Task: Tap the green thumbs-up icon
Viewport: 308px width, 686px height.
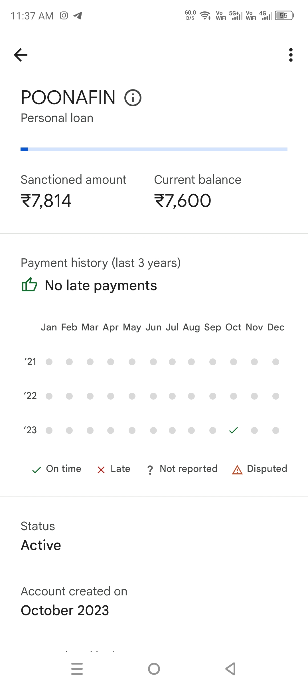Action: [29, 285]
